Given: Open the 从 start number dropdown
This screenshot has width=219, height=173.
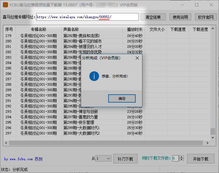Looking at the screenshot, I should (103, 158).
